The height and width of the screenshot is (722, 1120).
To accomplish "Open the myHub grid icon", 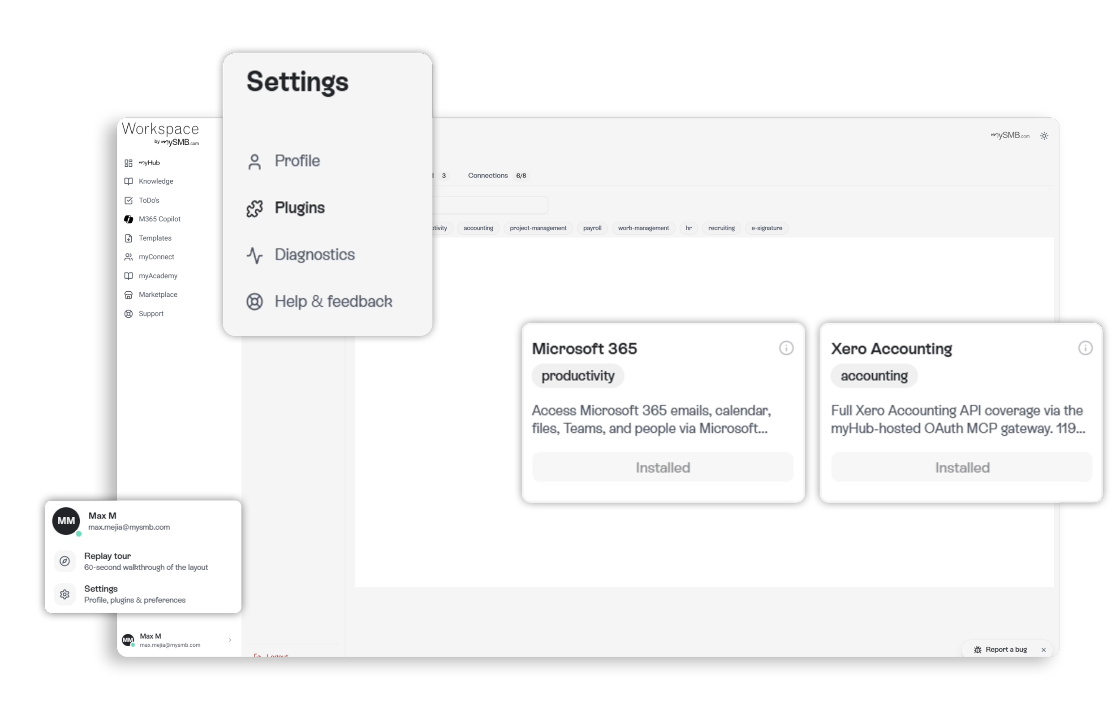I will click(x=129, y=163).
